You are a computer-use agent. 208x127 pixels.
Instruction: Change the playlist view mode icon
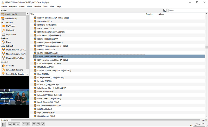pyautogui.click(x=165, y=10)
